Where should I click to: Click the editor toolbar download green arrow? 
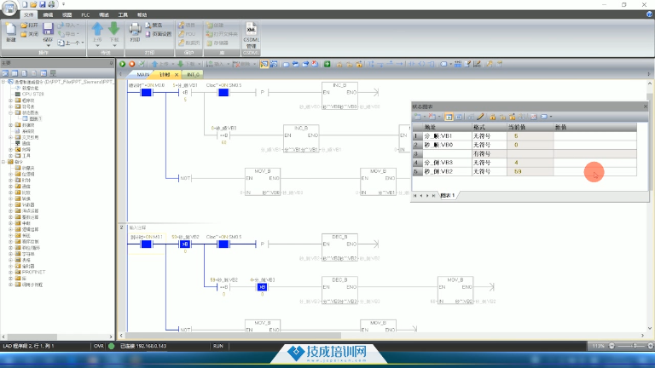[181, 64]
